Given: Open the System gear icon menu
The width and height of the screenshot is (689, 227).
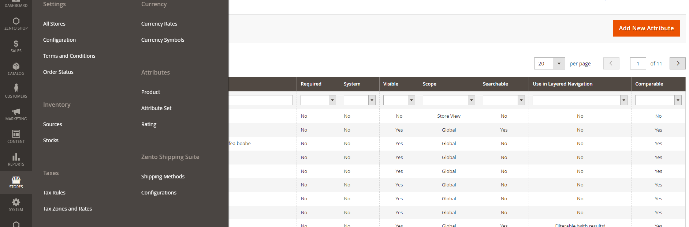Looking at the screenshot, I should click(16, 205).
